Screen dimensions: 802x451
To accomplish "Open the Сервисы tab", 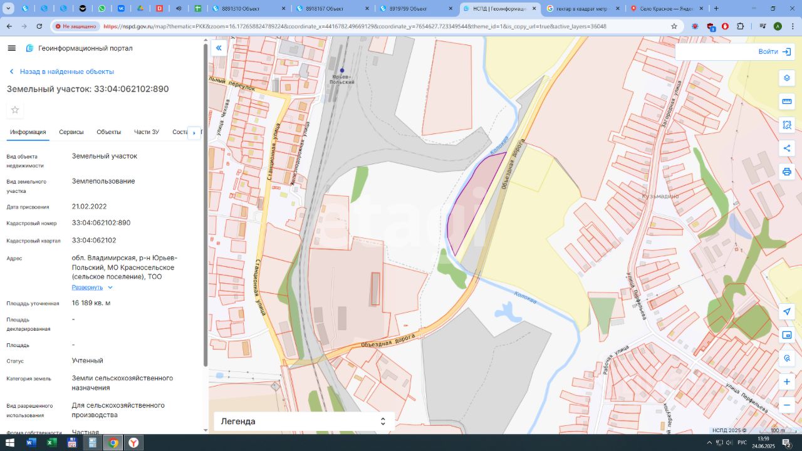I will click(71, 132).
